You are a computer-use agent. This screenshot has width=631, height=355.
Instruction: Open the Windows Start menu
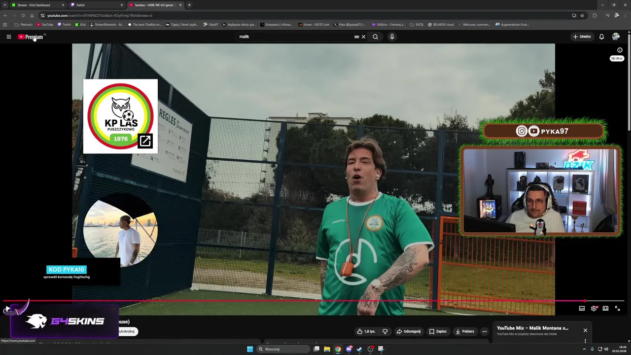(x=250, y=349)
